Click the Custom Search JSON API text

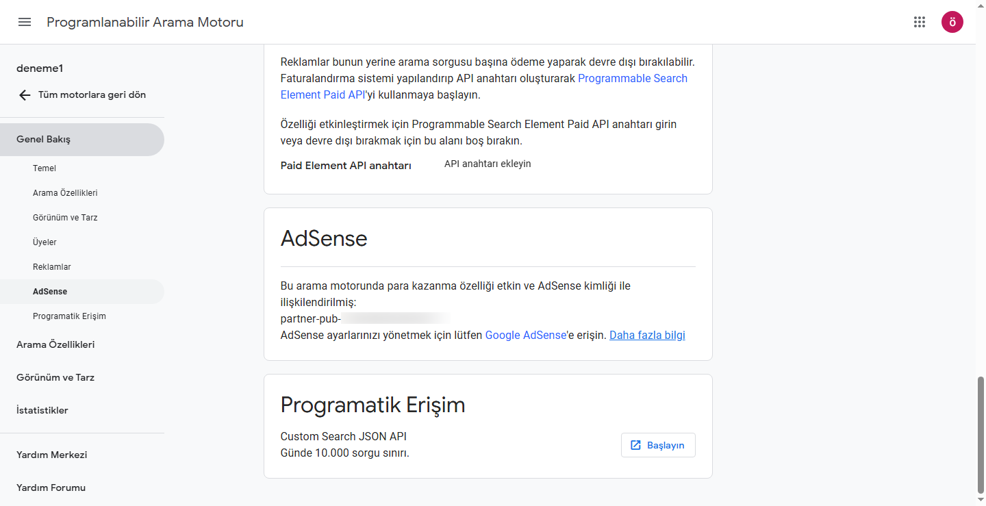[x=344, y=437]
